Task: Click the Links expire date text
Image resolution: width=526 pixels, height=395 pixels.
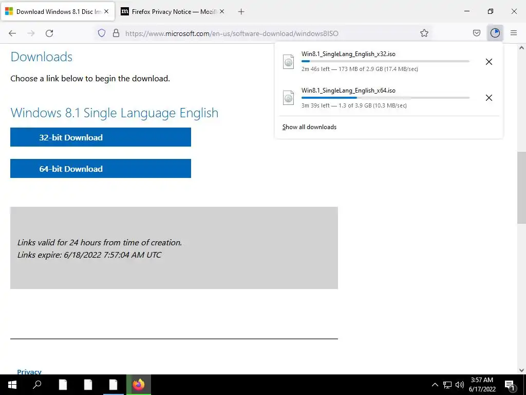Action: 89,255
